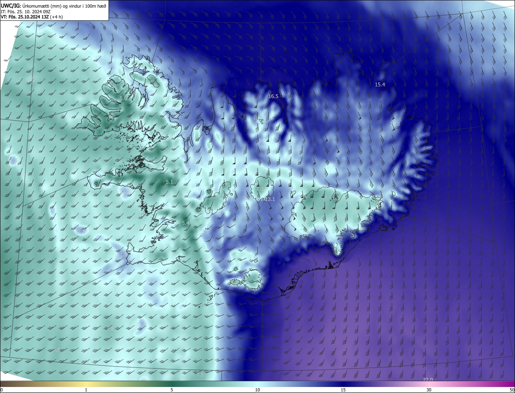Click the title 'Úrkomumætti (mm) og vindur í 100m hæð'
Image resolution: width=515 pixels, height=393 pixels.
(x=64, y=5)
